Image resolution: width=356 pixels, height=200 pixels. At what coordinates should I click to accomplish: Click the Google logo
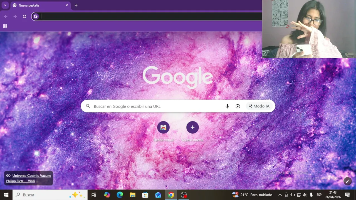pyautogui.click(x=178, y=77)
